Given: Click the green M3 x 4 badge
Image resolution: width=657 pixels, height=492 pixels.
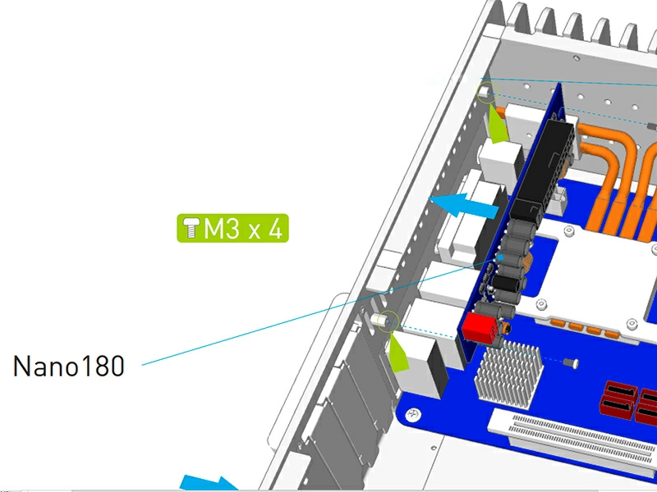Looking at the screenshot, I should [x=232, y=229].
